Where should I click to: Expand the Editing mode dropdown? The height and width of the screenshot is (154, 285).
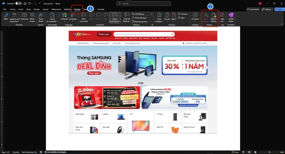[x=267, y=9]
